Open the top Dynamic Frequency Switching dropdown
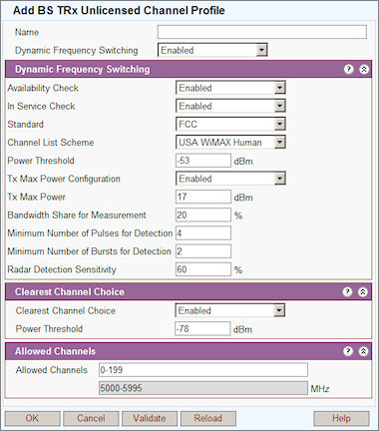Screen dimensions: 379x431 212,50
